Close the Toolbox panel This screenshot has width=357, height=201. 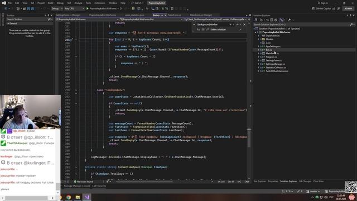[51, 15]
